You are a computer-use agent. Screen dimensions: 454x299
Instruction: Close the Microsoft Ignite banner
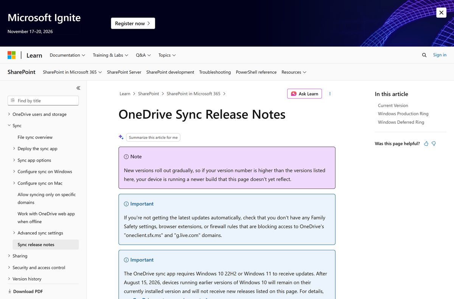[441, 12]
